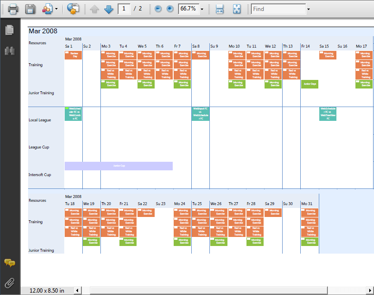Open the Comments panel
The height and width of the screenshot is (295, 374).
click(x=9, y=263)
